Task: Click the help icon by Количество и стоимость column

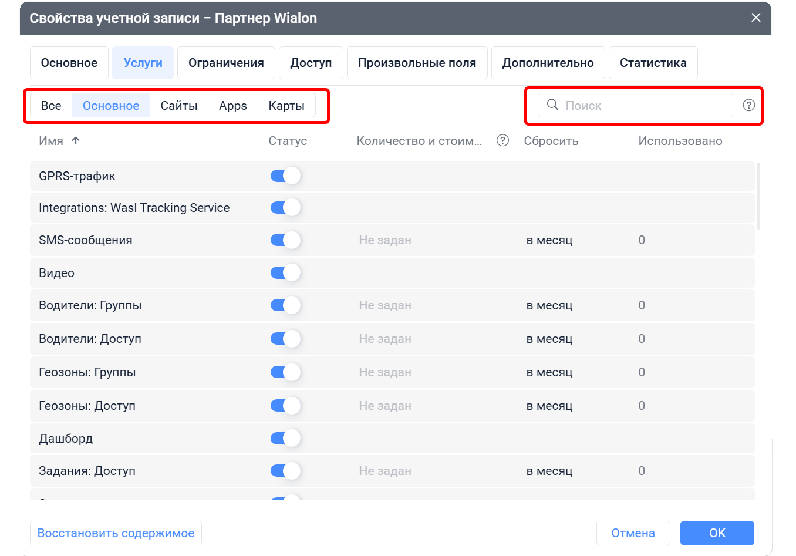Action: pos(502,140)
